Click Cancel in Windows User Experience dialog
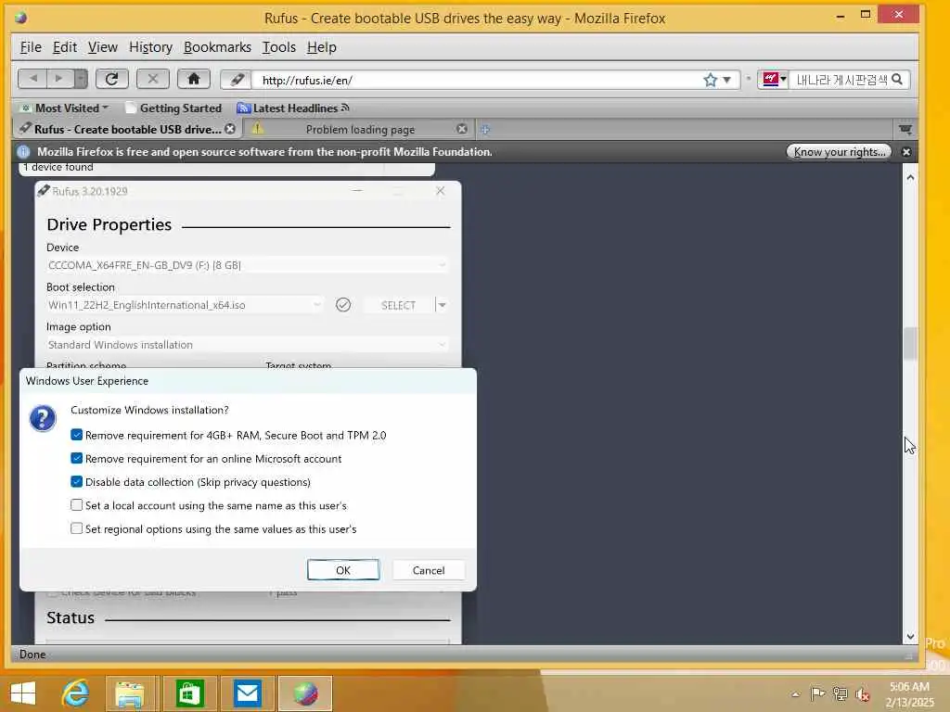This screenshot has height=712, width=950. 429,570
